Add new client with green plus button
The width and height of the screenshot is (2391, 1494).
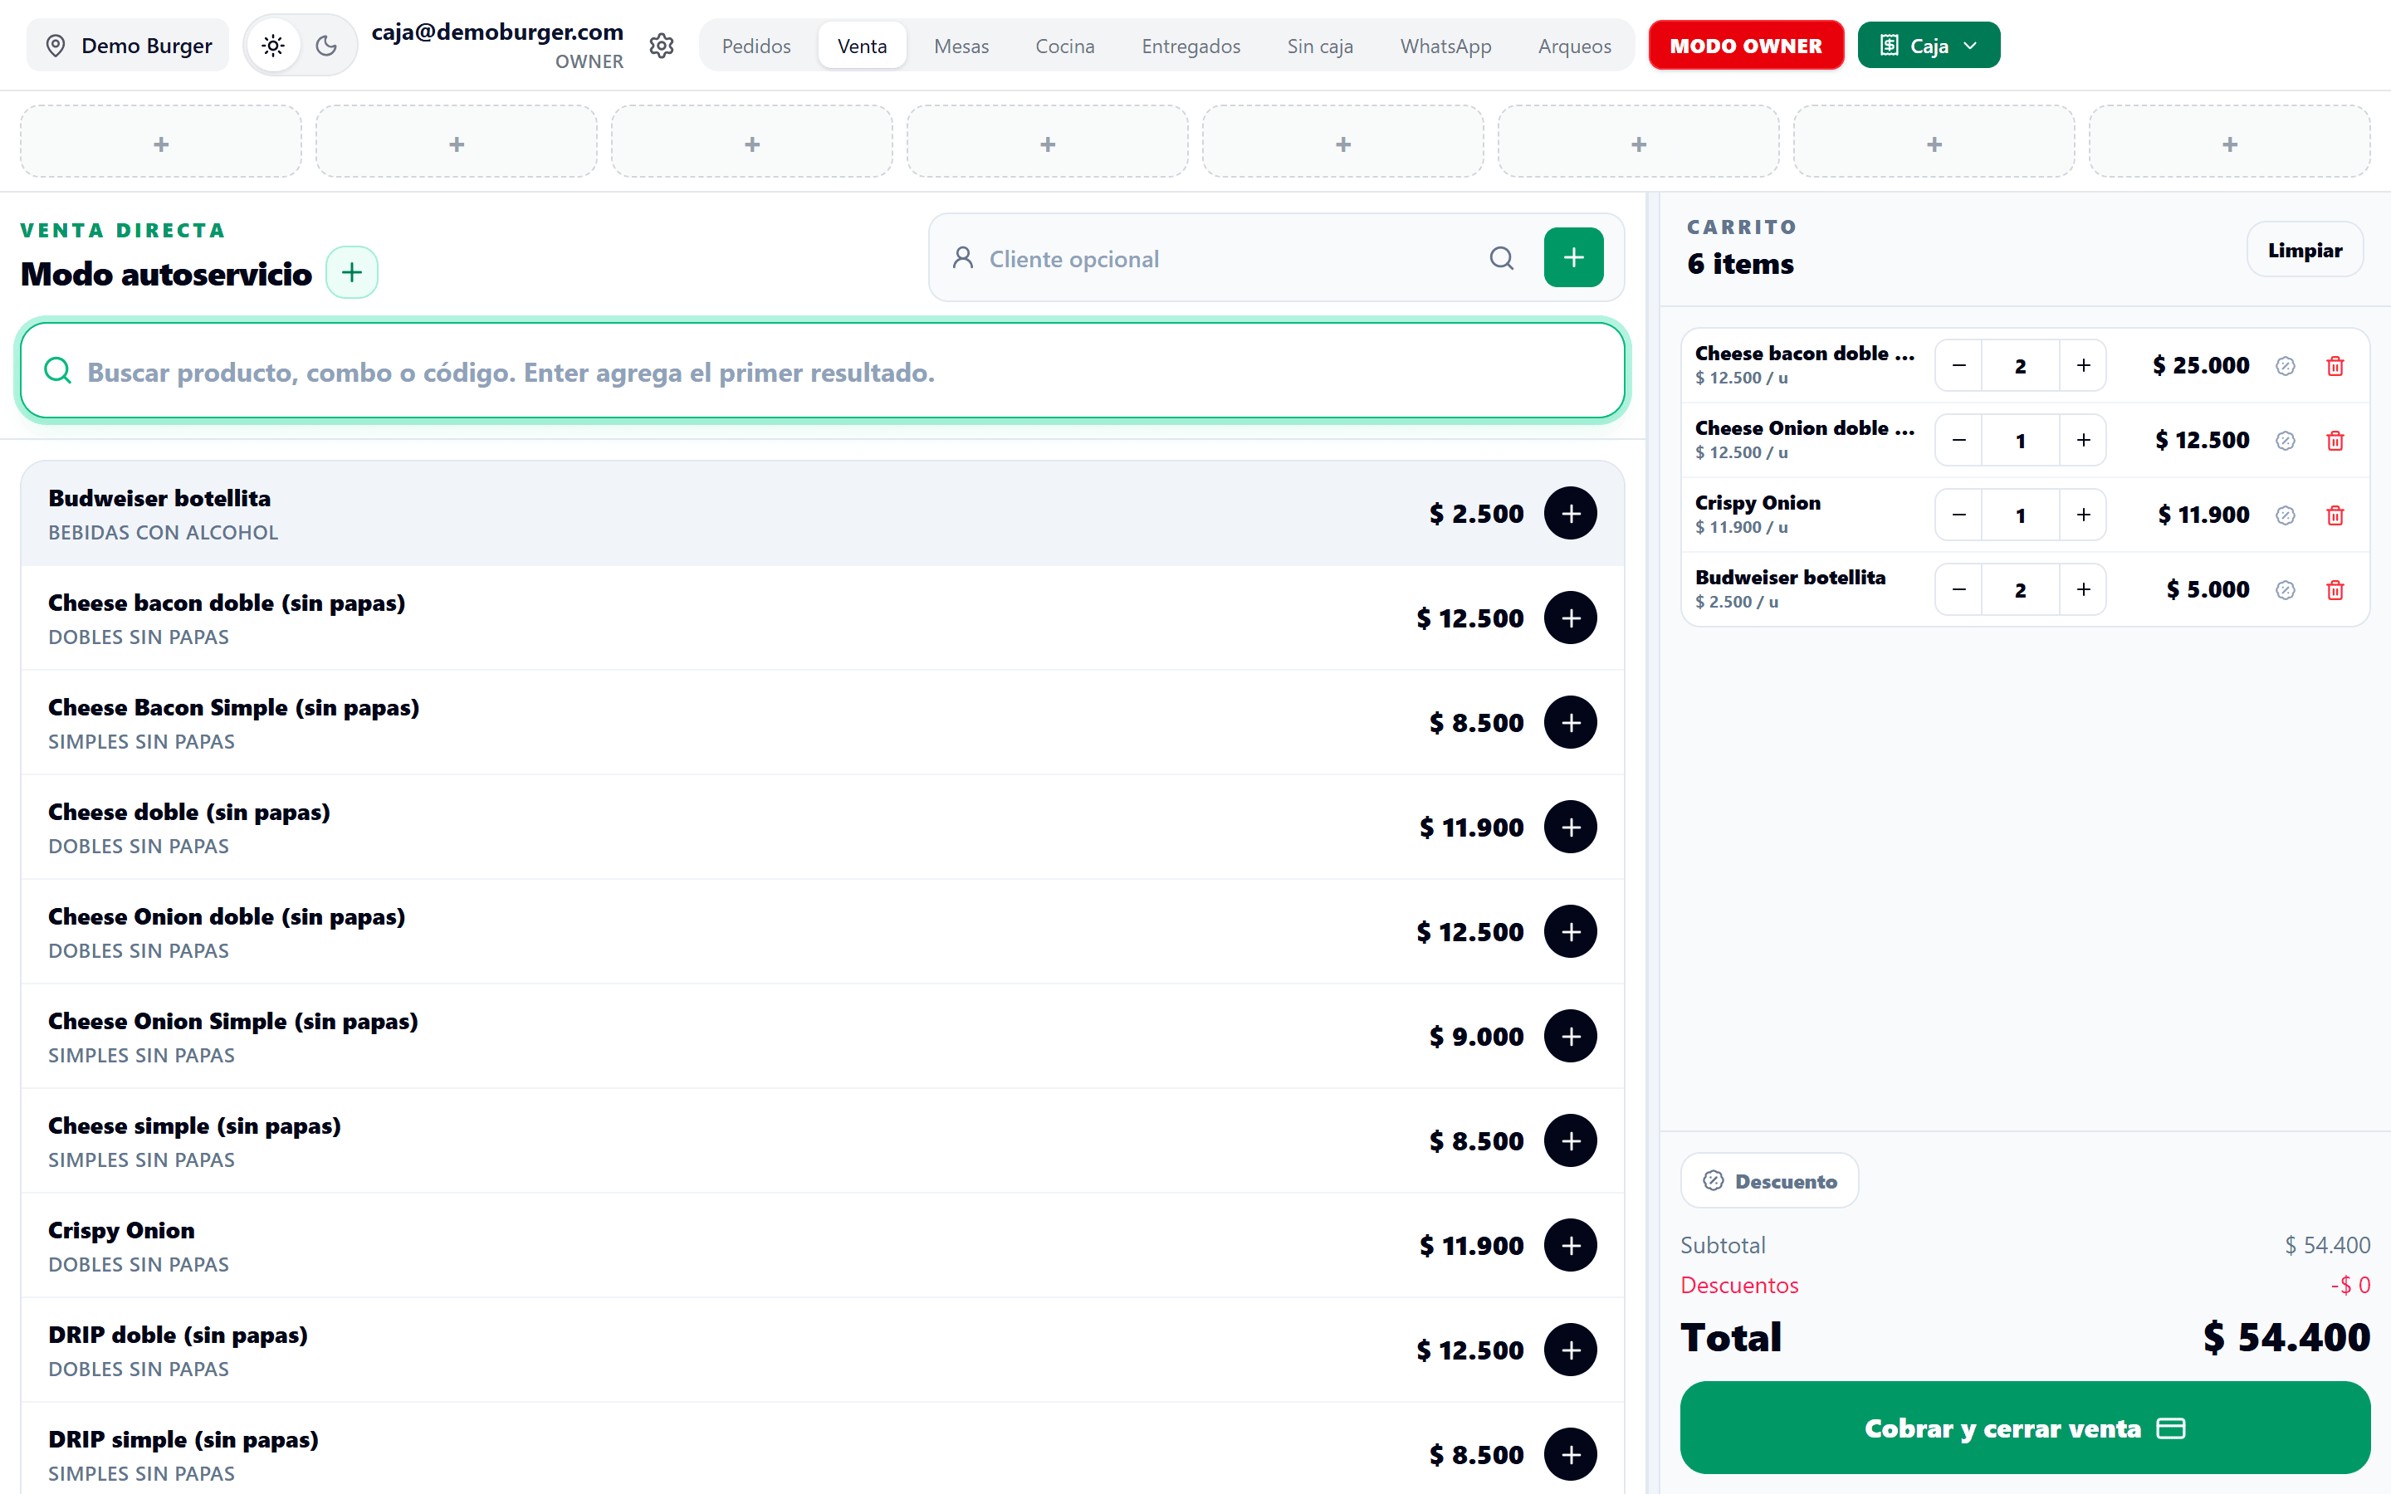click(1573, 258)
